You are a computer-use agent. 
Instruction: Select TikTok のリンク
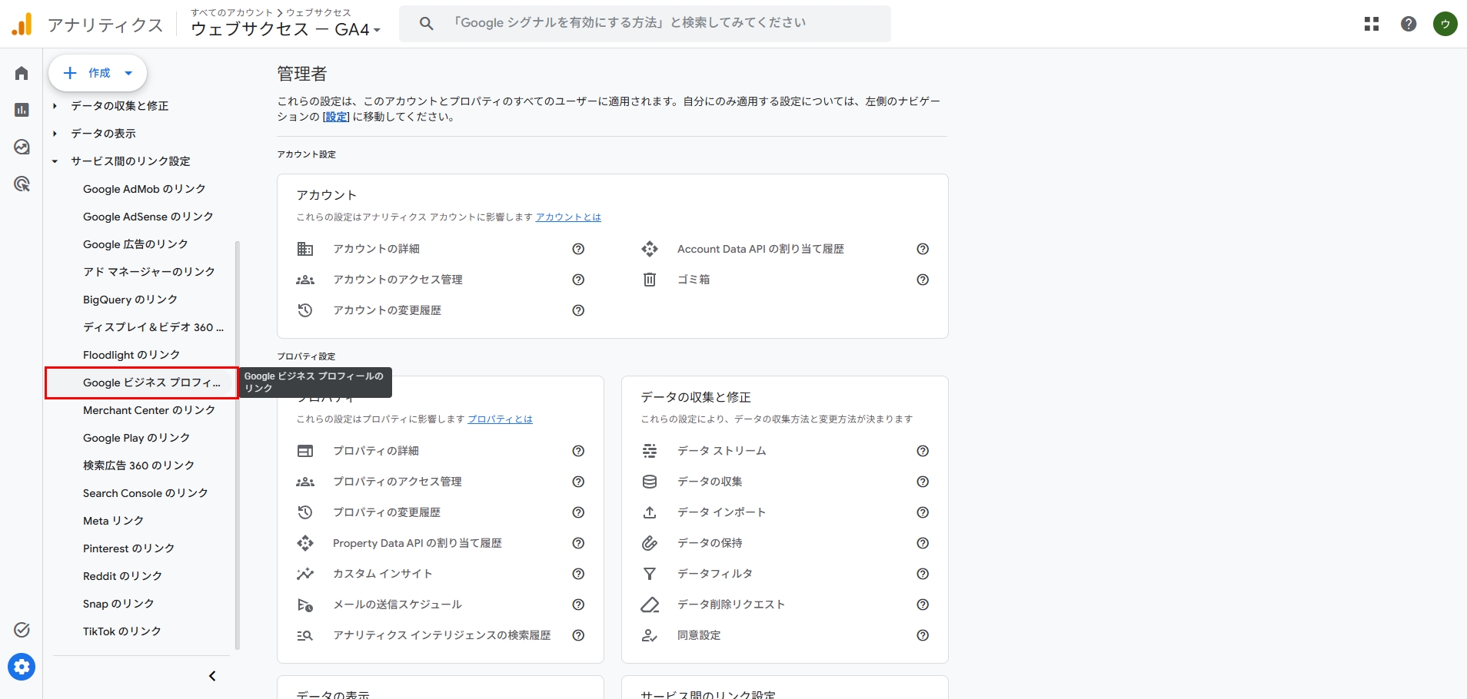pos(121,631)
